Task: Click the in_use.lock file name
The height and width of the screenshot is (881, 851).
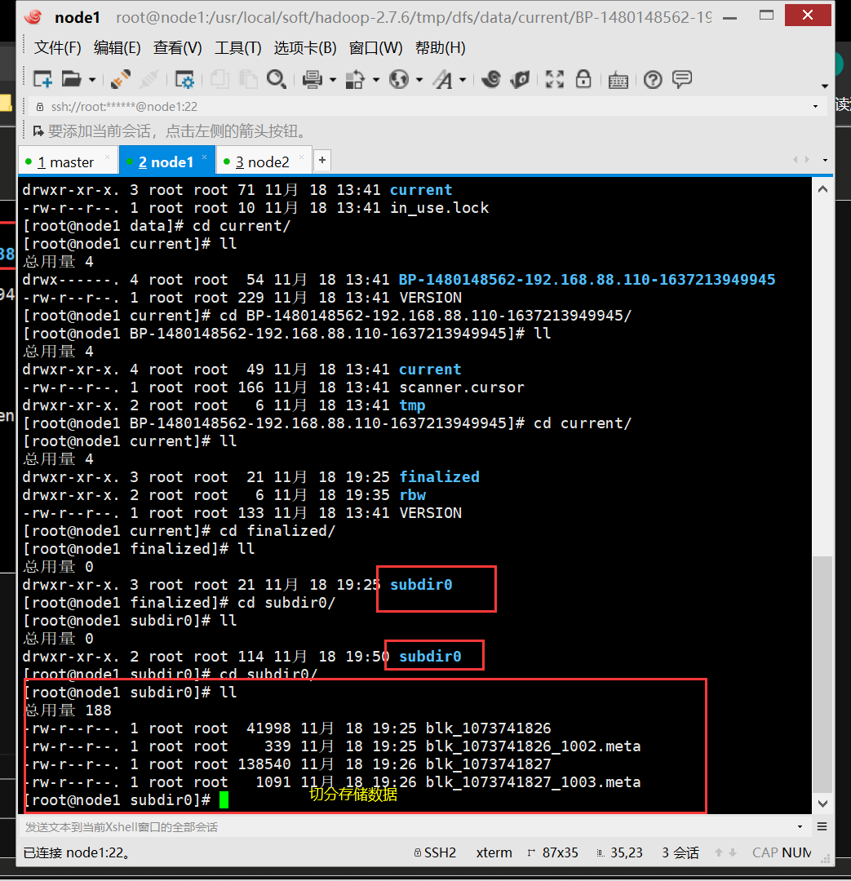Action: [440, 208]
